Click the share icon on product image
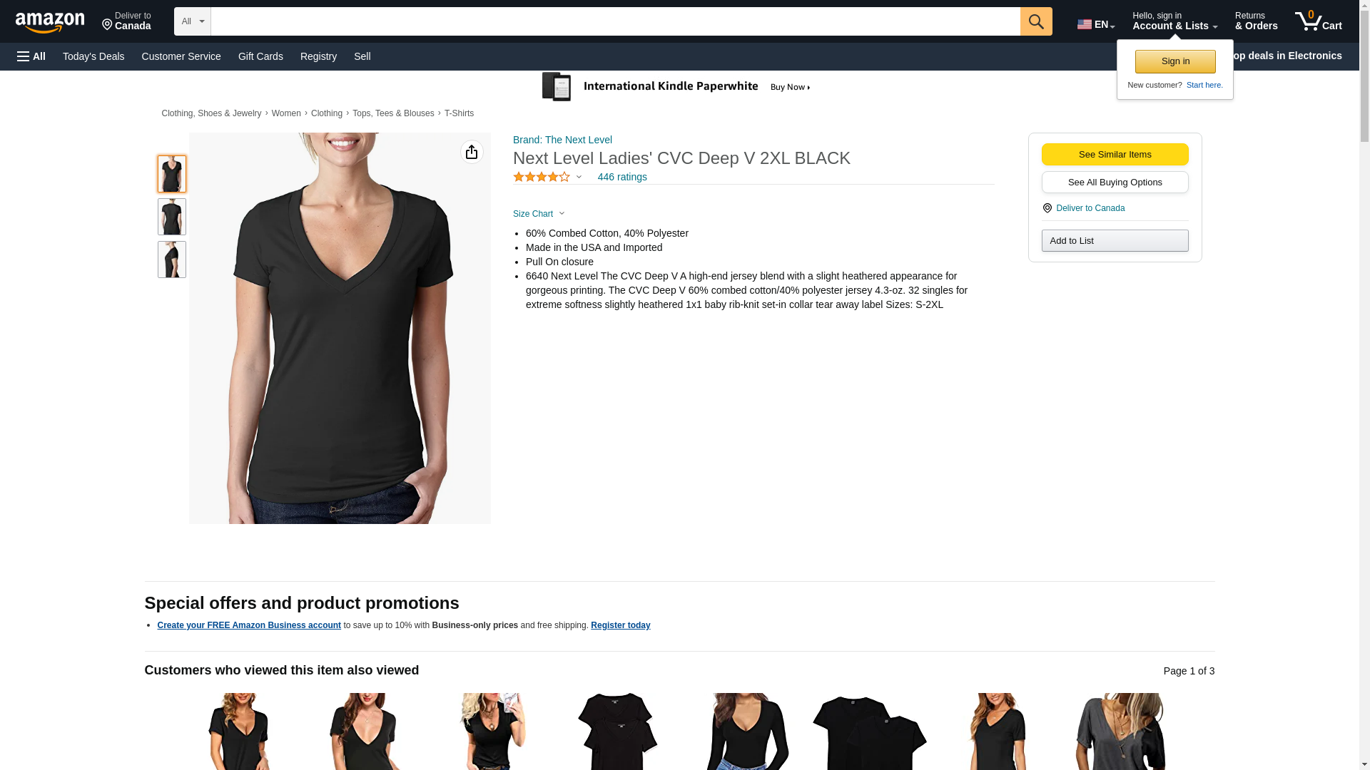 (472, 152)
